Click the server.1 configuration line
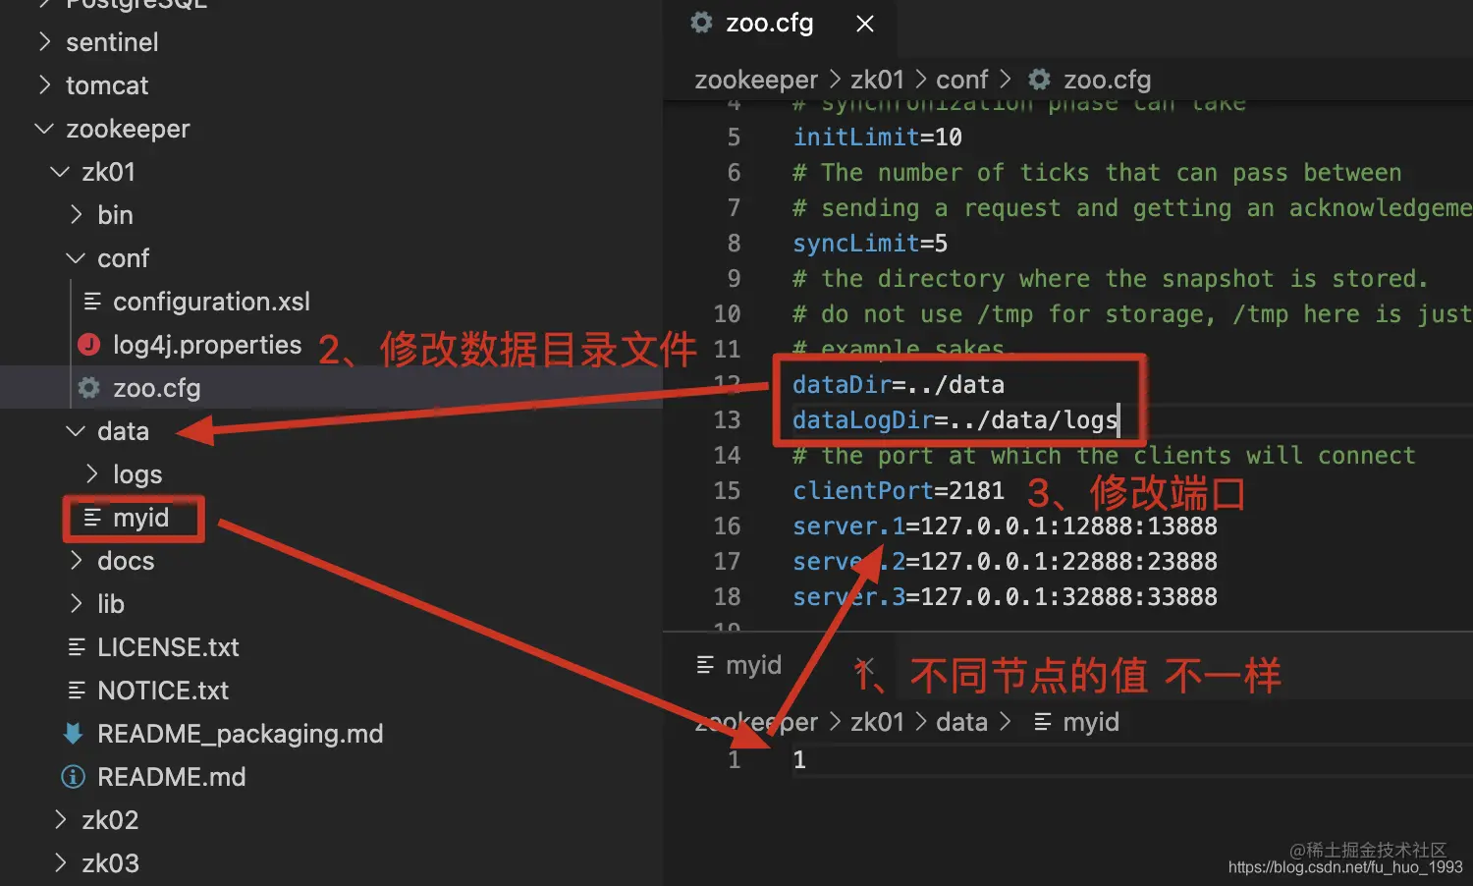This screenshot has width=1473, height=886. (x=1005, y=526)
